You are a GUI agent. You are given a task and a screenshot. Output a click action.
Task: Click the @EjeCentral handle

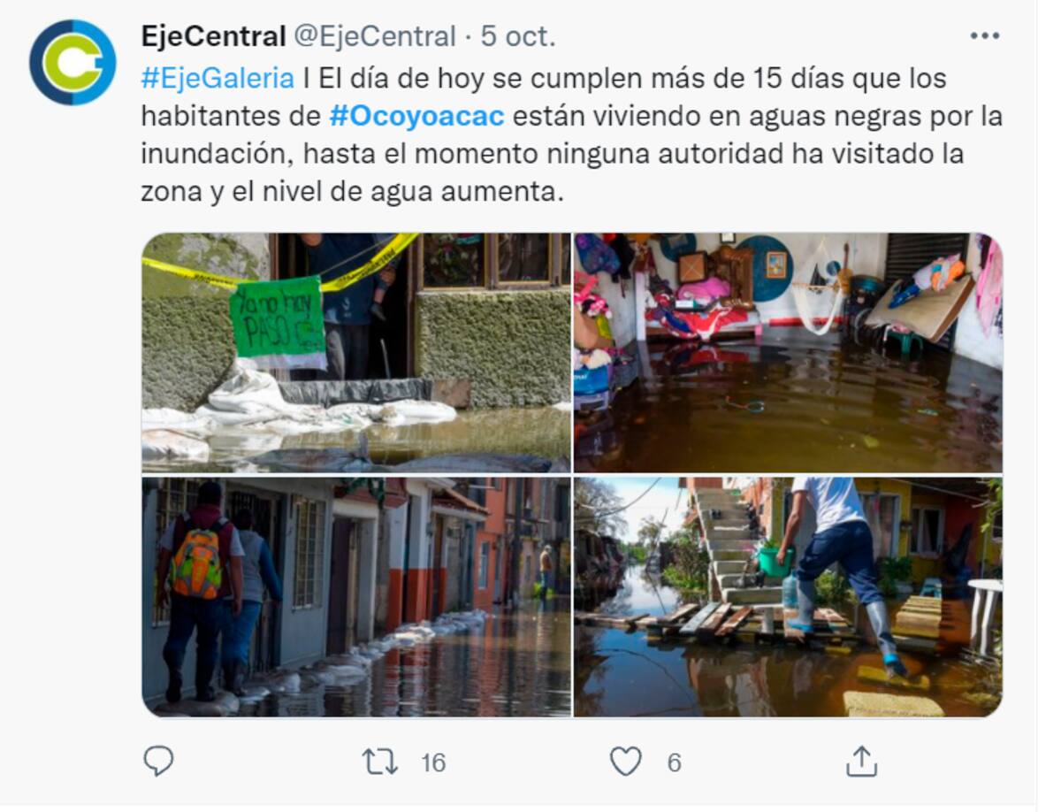(x=374, y=37)
